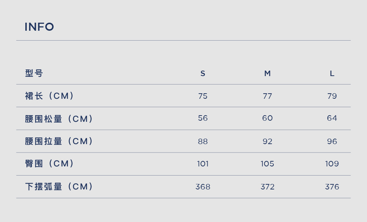367x222 pixels.
Task: Click the L size column header
Action: coord(332,74)
